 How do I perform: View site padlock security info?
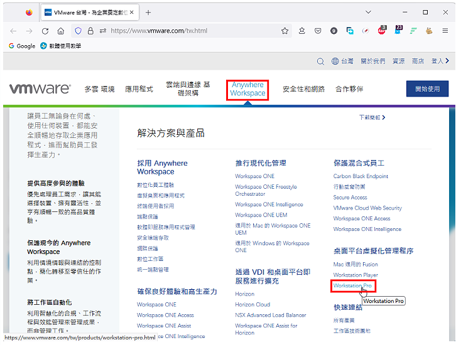tap(90, 31)
